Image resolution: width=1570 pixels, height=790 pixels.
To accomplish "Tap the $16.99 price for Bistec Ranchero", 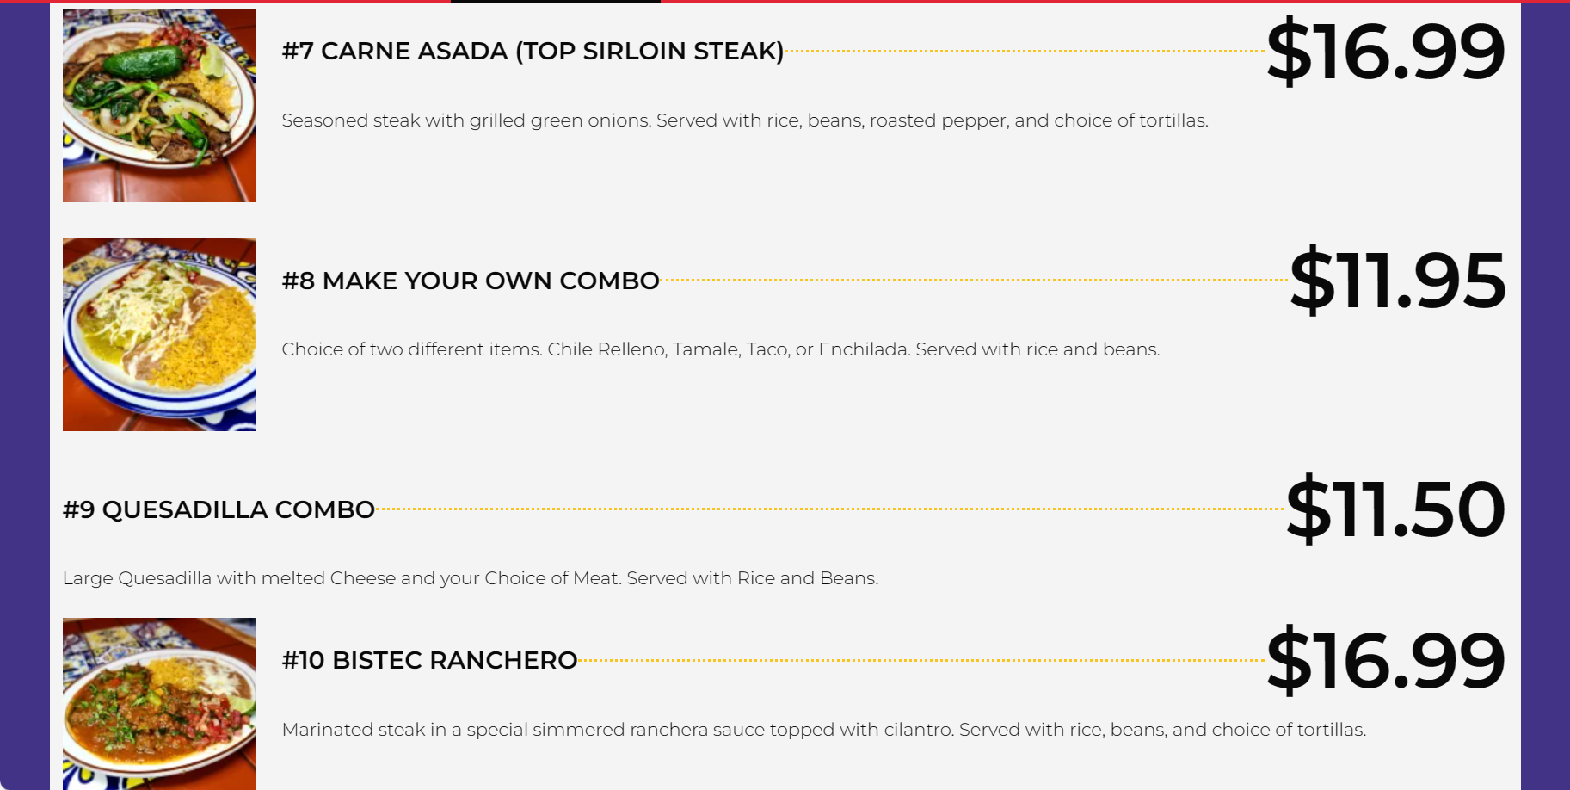I will [1385, 660].
